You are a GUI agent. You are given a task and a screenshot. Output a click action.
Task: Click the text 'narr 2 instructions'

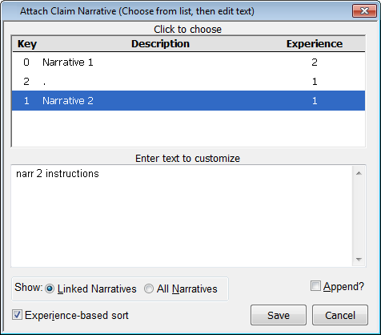pyautogui.click(x=58, y=174)
